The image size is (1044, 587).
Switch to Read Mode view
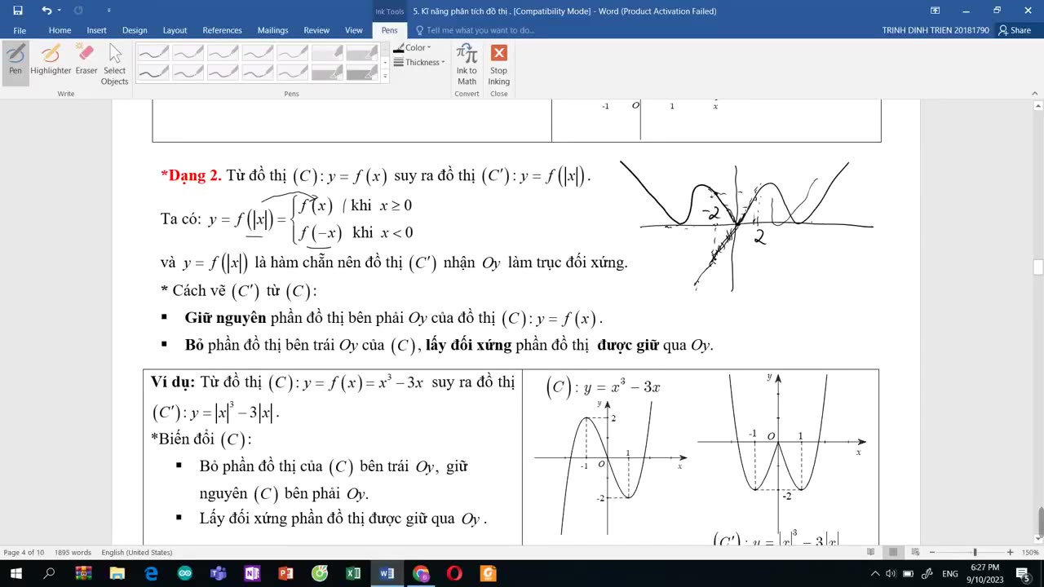pyautogui.click(x=871, y=552)
